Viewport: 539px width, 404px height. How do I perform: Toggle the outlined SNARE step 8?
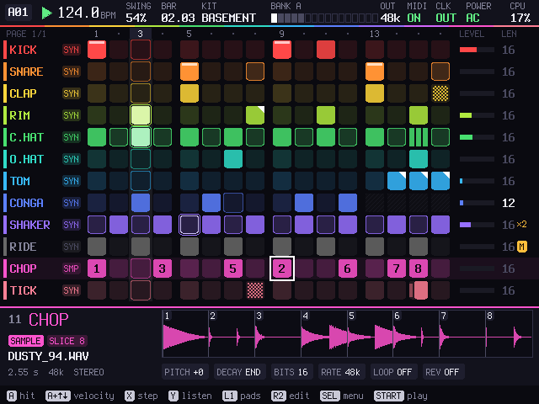click(255, 72)
